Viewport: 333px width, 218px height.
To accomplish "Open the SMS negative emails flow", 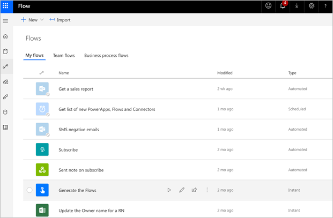I will coord(79,130).
